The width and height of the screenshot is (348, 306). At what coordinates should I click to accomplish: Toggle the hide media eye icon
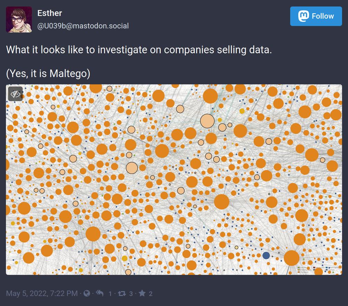(15, 94)
